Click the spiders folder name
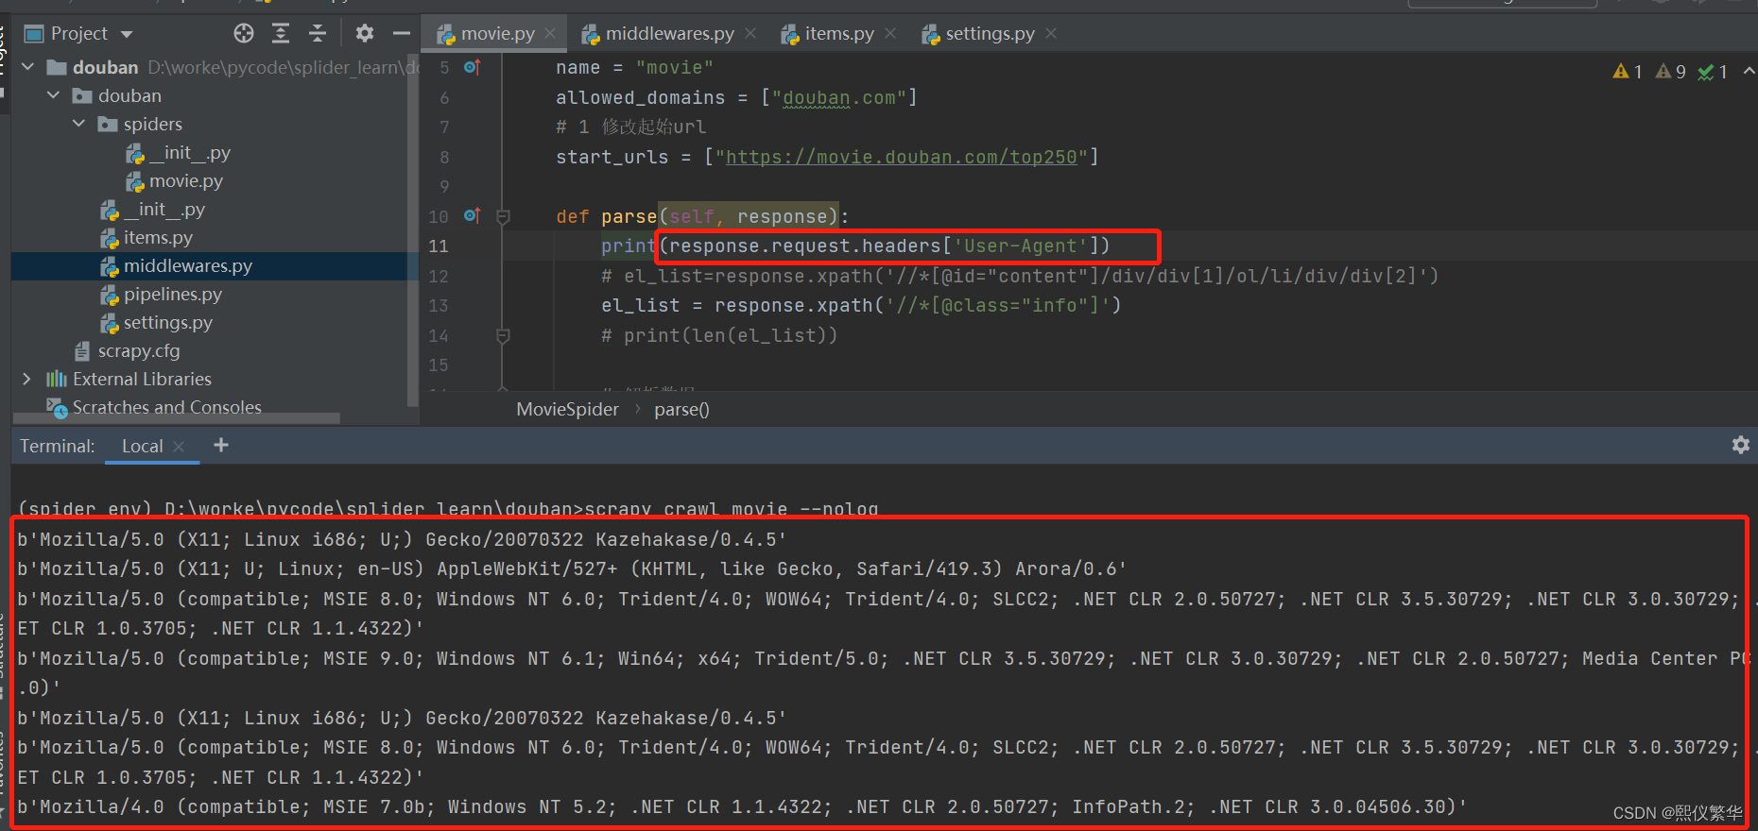Image resolution: width=1758 pixels, height=831 pixels. point(153,124)
